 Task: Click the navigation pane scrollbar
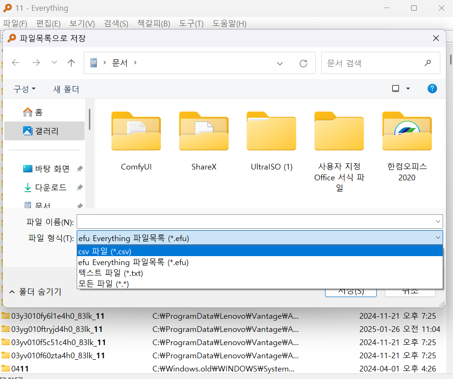[89, 120]
